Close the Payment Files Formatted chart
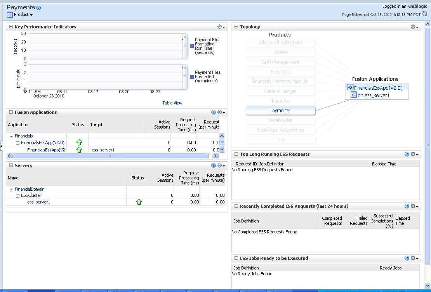Viewport: 431px width, 292px height. click(x=185, y=68)
